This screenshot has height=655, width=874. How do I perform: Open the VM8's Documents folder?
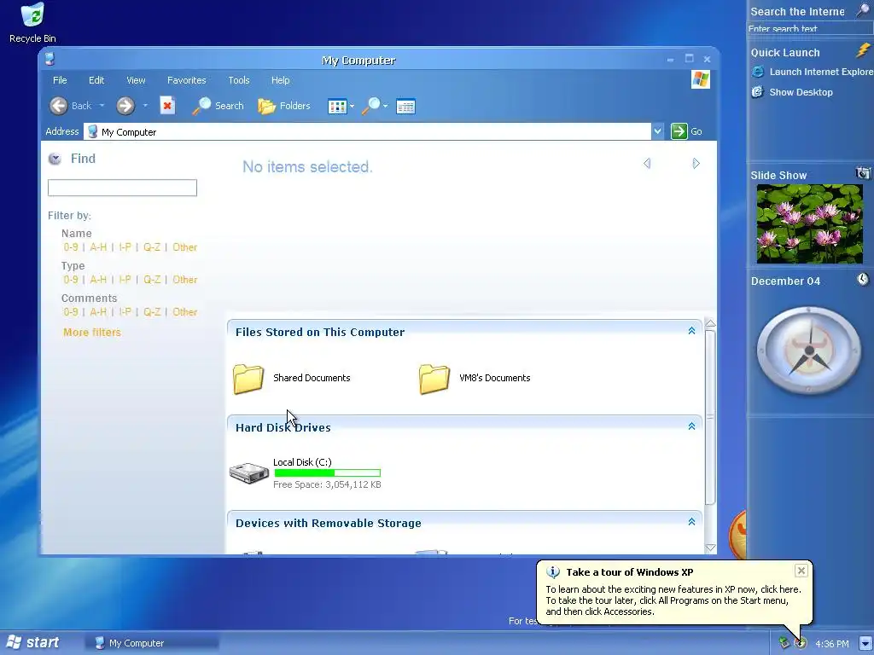pyautogui.click(x=475, y=378)
